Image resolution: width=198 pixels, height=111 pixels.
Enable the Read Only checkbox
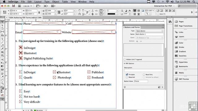click(144, 75)
